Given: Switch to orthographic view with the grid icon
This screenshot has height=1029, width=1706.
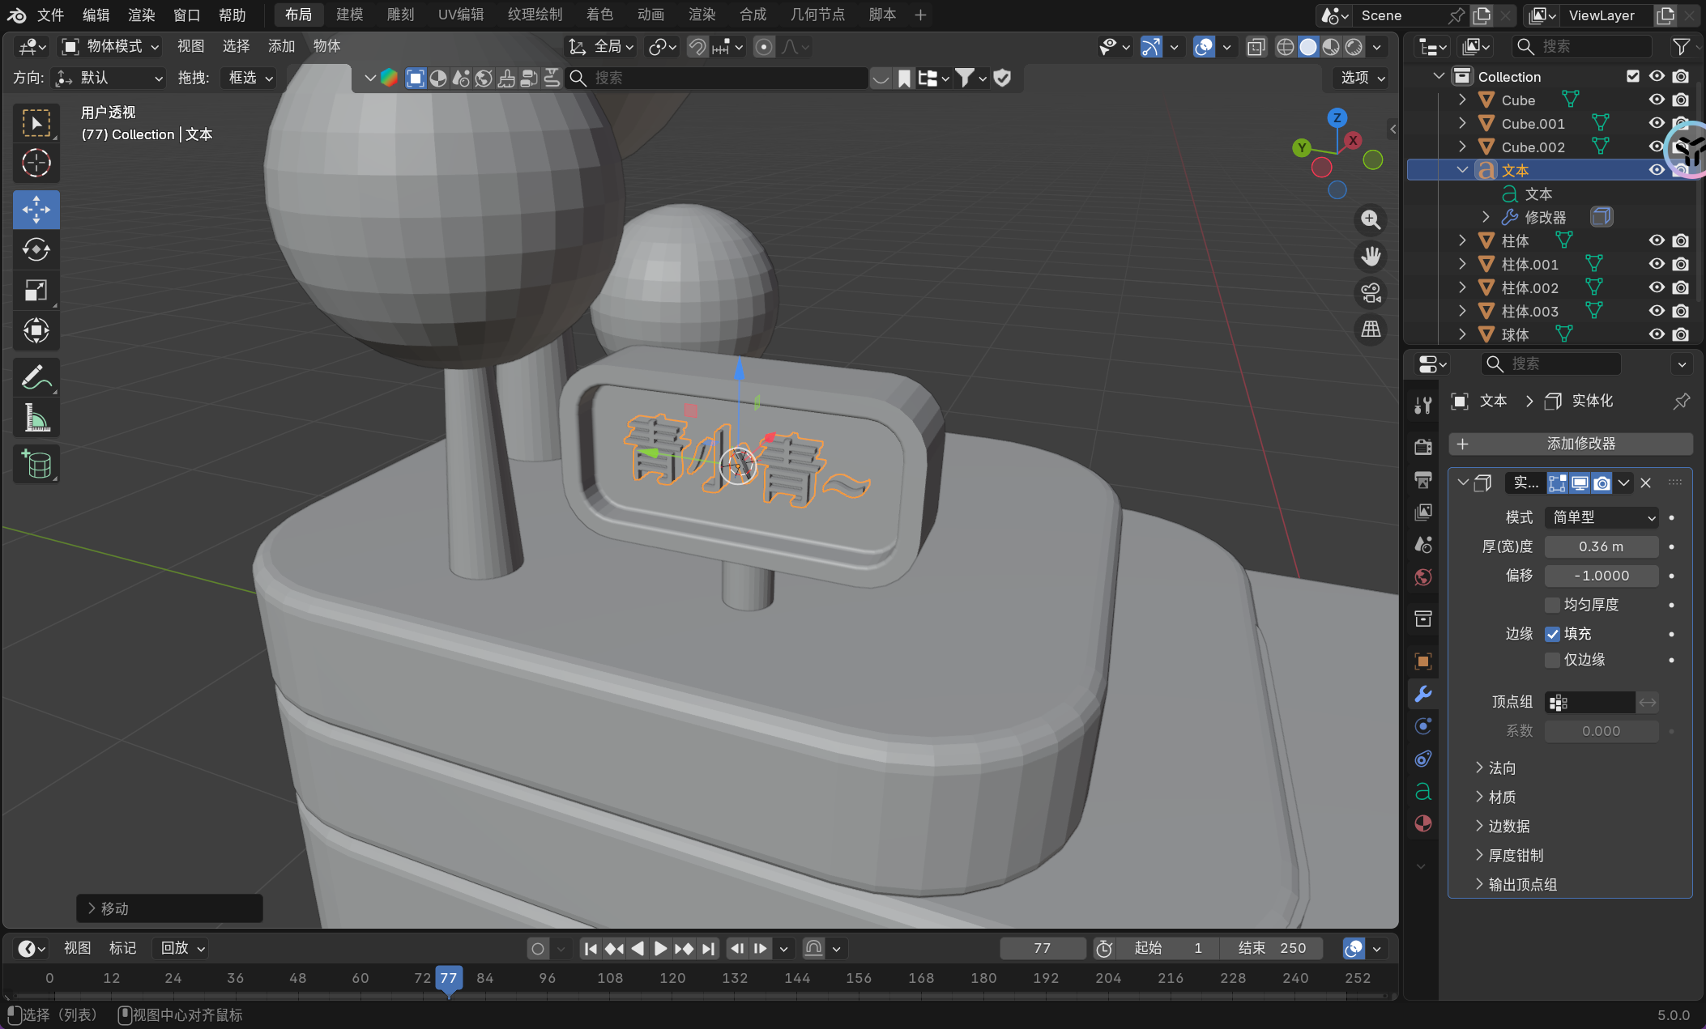Looking at the screenshot, I should pyautogui.click(x=1371, y=330).
